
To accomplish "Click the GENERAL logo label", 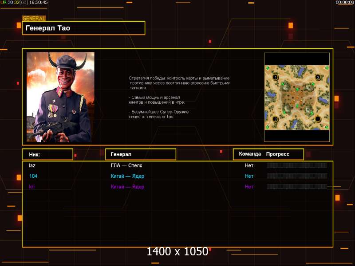I will click(34, 18).
